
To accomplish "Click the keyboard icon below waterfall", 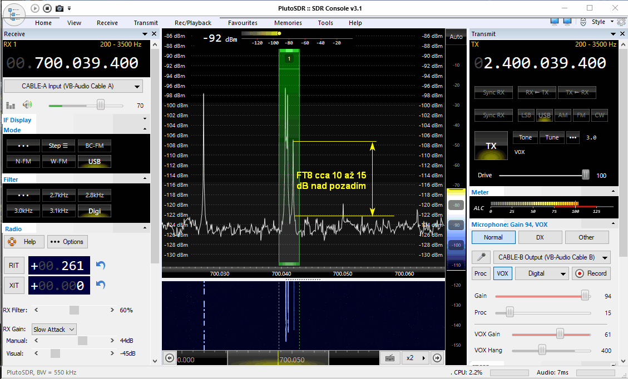I will (390, 358).
